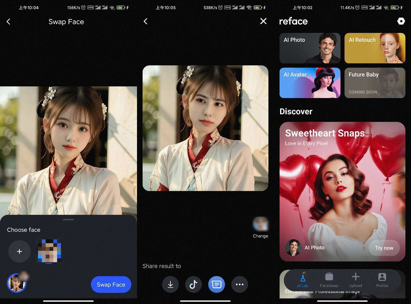Download the swapped result image
Screen dimensions: 411x304
[x=170, y=284]
